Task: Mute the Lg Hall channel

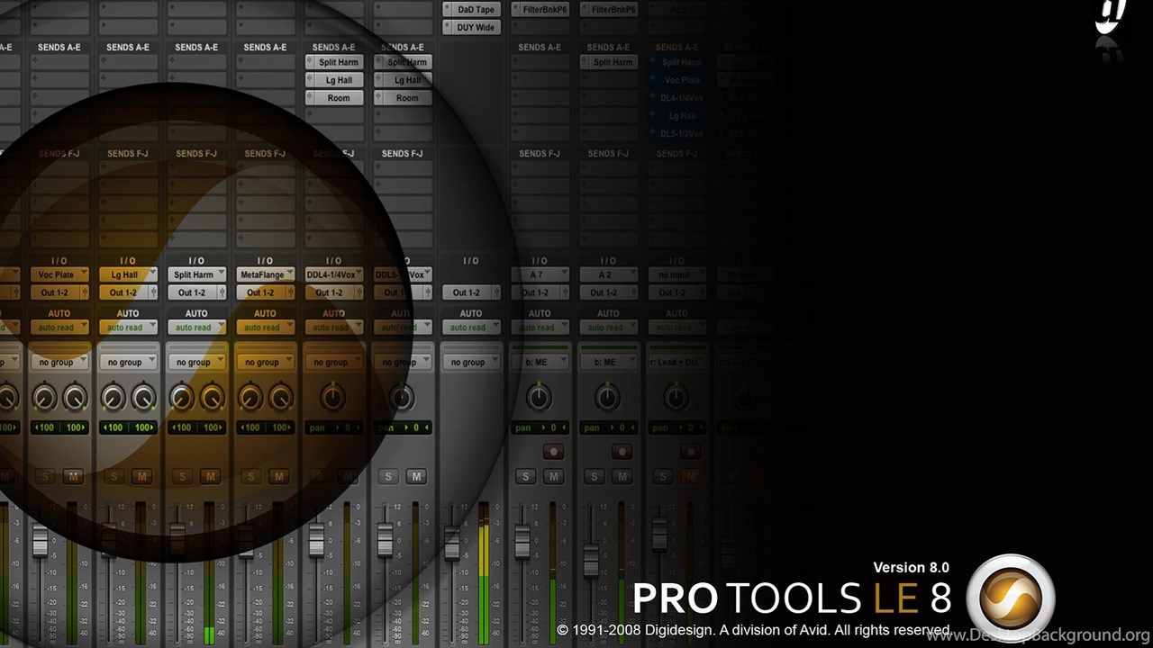Action: coord(141,476)
